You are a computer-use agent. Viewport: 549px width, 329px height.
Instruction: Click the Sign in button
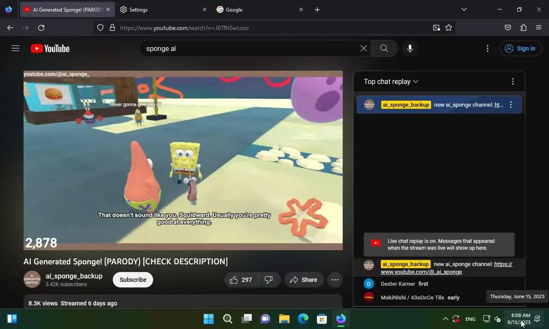click(x=520, y=48)
